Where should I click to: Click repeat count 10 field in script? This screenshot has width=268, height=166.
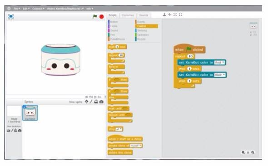tap(190, 56)
